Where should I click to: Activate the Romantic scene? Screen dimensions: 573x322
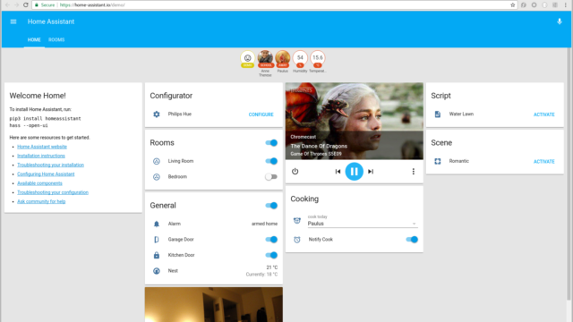point(543,161)
